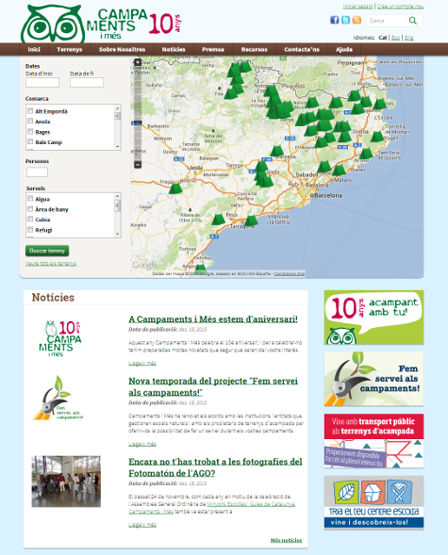Click the tent marker near Fraga

175,188
